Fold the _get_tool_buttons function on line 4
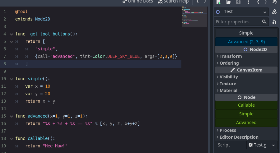The width and height of the screenshot is (280, 153). (x=12, y=34)
